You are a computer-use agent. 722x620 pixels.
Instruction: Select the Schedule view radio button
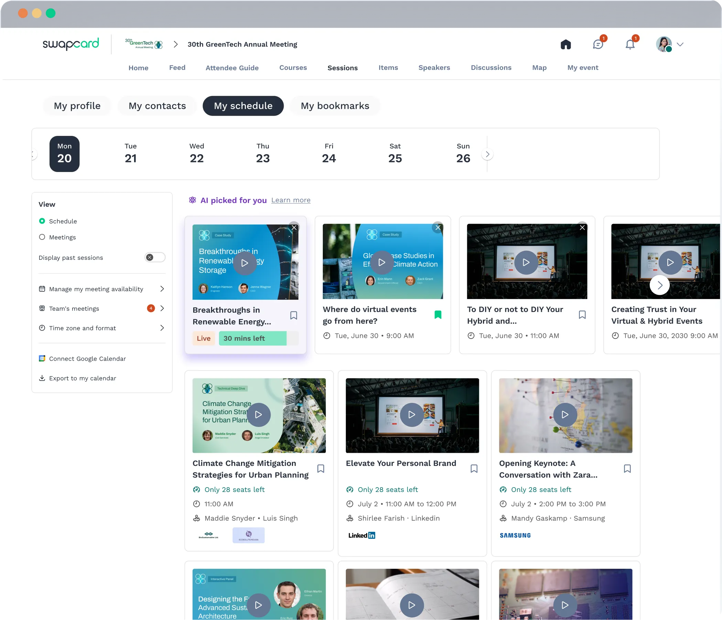tap(42, 221)
